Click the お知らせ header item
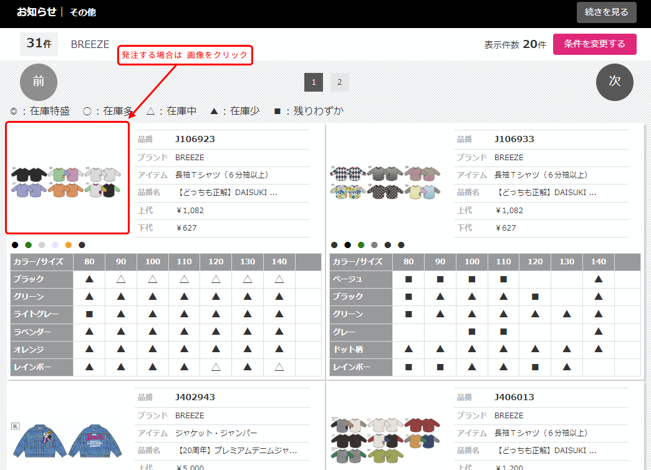The height and width of the screenshot is (470, 651). (x=36, y=12)
